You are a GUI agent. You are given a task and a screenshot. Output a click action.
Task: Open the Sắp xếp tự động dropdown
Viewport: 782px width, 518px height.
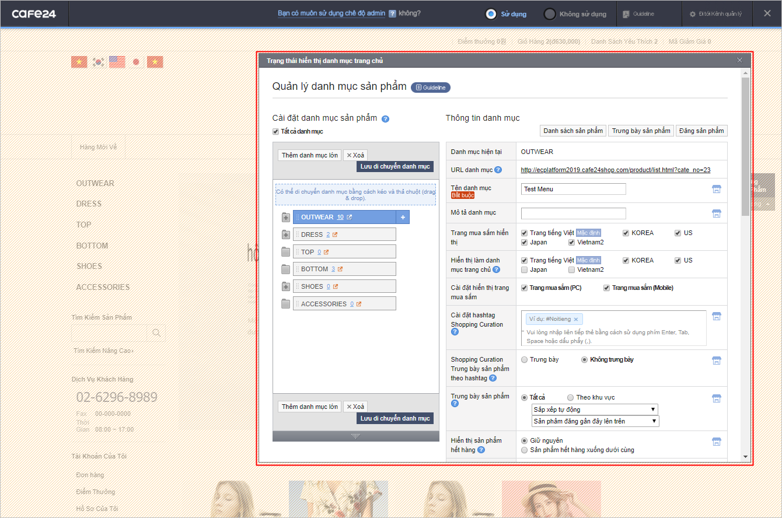click(x=595, y=409)
